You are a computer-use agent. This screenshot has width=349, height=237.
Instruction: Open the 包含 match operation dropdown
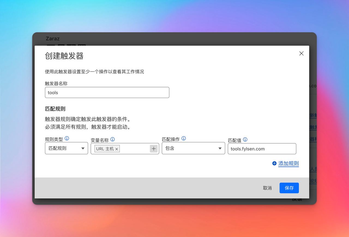tap(193, 148)
